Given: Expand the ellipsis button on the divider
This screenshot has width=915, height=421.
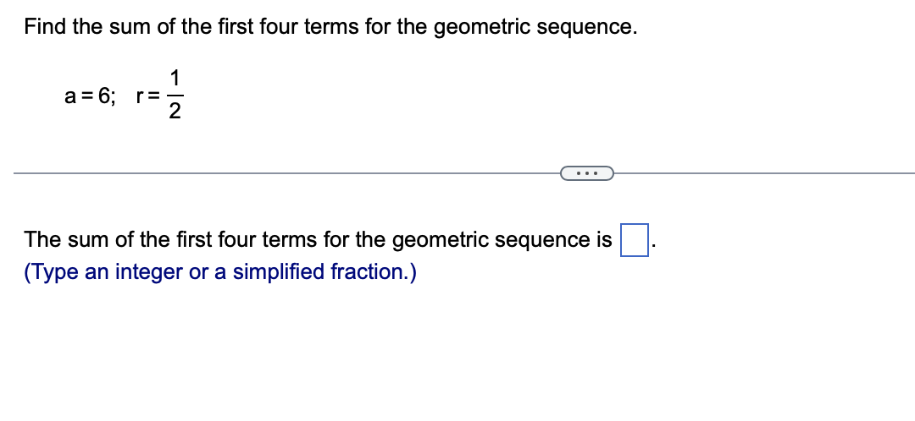Looking at the screenshot, I should tap(587, 174).
